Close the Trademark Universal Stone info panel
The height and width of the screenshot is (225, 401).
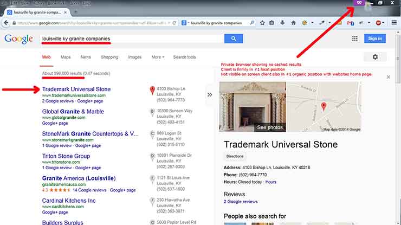pos(388,77)
